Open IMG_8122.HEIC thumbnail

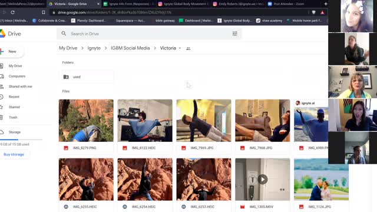tap(145, 121)
